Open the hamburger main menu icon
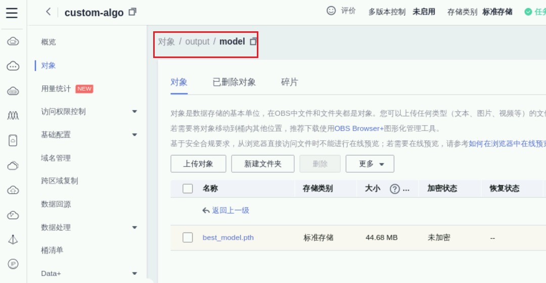This screenshot has width=546, height=283. 12,13
